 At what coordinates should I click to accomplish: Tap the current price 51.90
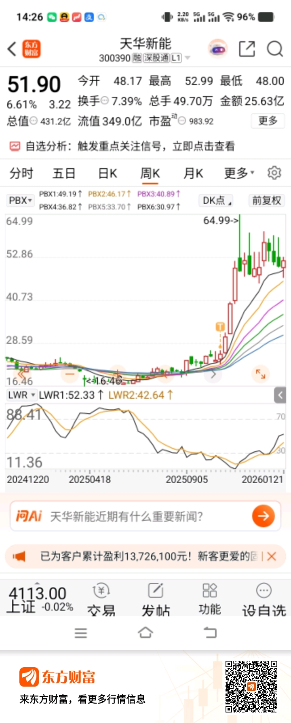(34, 85)
